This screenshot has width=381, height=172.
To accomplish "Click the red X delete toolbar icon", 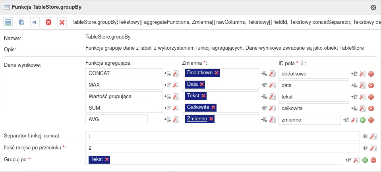I will tap(62, 22).
